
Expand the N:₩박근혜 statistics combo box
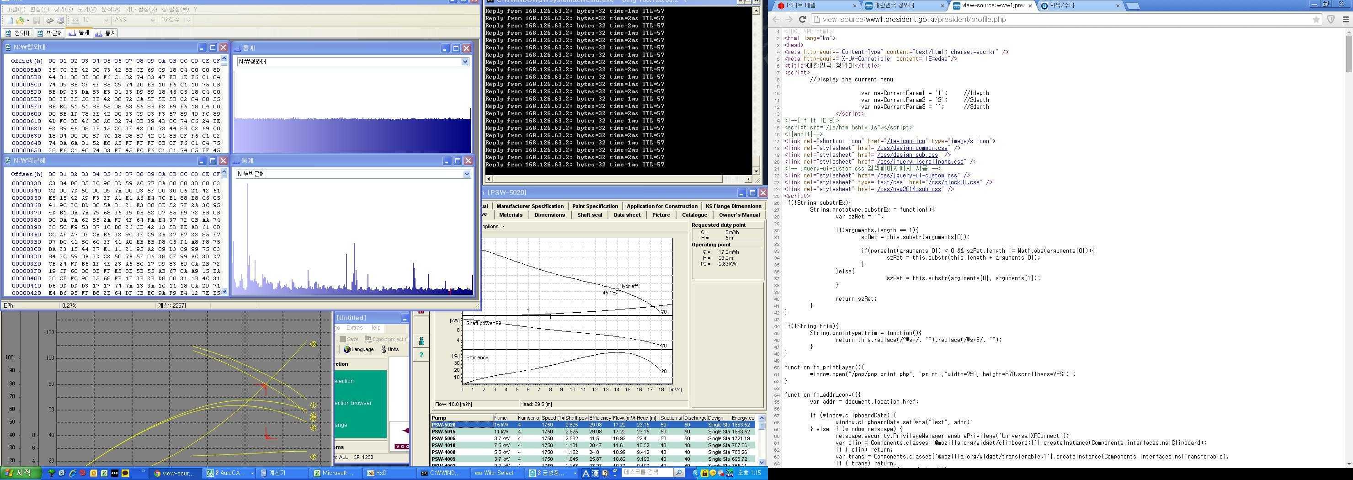[466, 174]
